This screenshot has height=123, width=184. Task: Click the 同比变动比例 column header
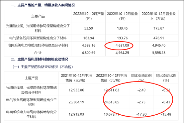141,78
